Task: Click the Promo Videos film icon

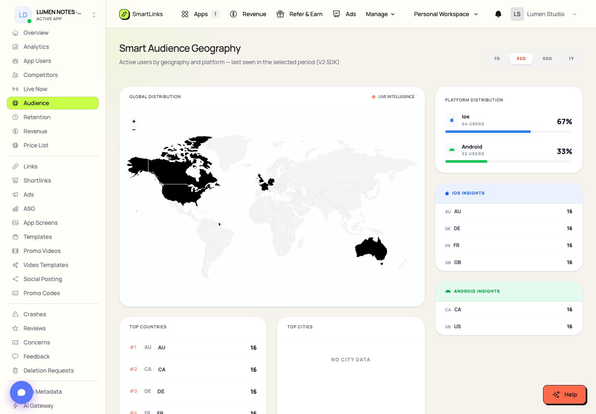Action: pos(15,251)
